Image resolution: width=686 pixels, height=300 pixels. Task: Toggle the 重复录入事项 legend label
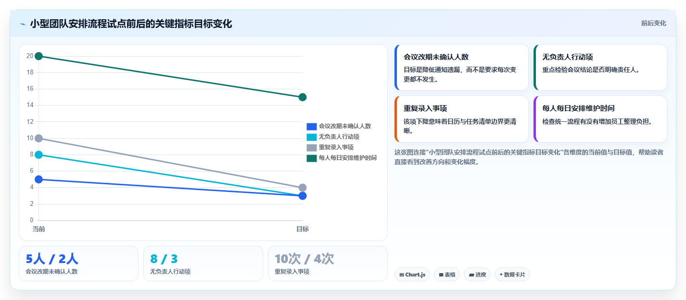(x=336, y=147)
